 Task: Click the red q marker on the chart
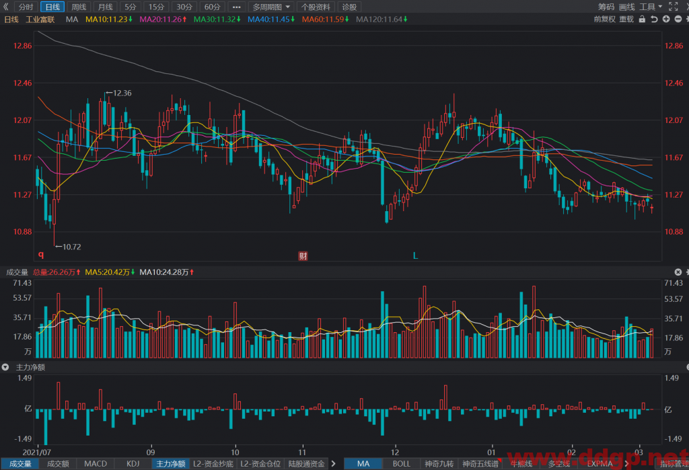coord(41,255)
